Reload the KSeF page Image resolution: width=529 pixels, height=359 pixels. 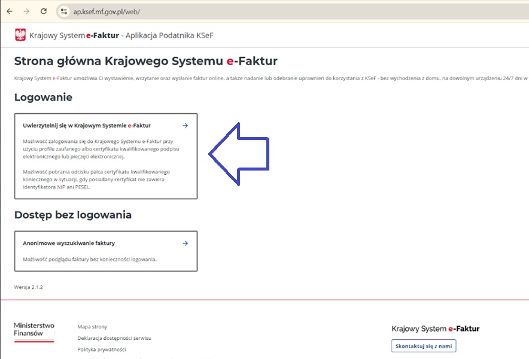click(x=44, y=11)
